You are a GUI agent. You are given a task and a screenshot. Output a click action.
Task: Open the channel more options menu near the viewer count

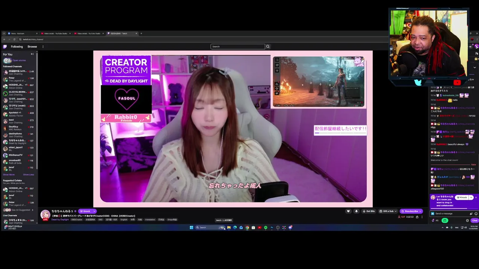pos(422,217)
